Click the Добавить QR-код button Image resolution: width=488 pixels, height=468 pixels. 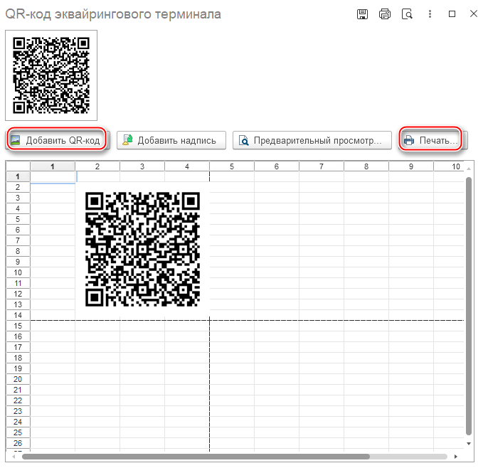tap(57, 140)
